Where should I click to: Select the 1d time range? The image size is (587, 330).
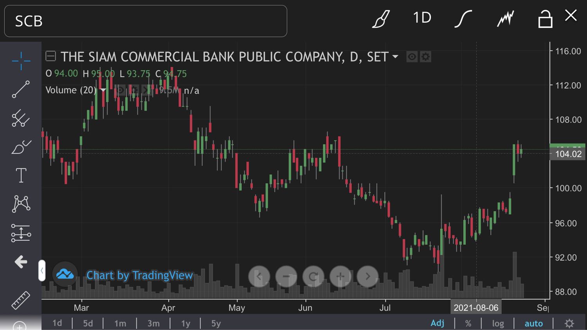pyautogui.click(x=57, y=323)
